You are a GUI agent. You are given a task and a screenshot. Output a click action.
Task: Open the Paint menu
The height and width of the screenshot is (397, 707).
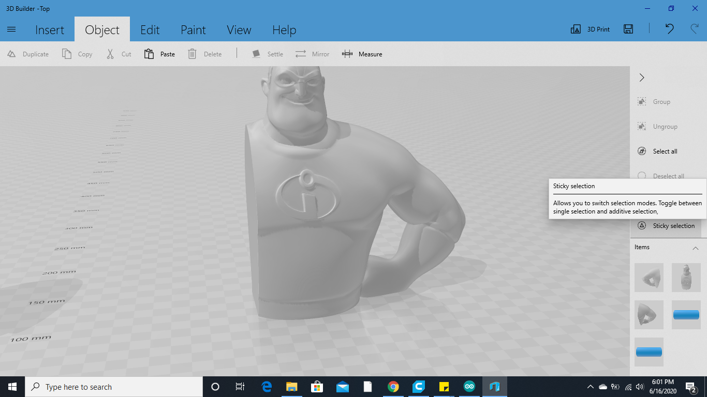tap(193, 29)
